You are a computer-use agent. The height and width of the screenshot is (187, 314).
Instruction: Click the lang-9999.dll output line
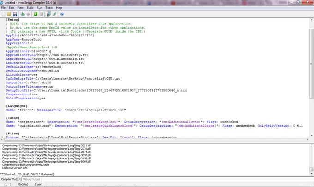click(x=46, y=161)
